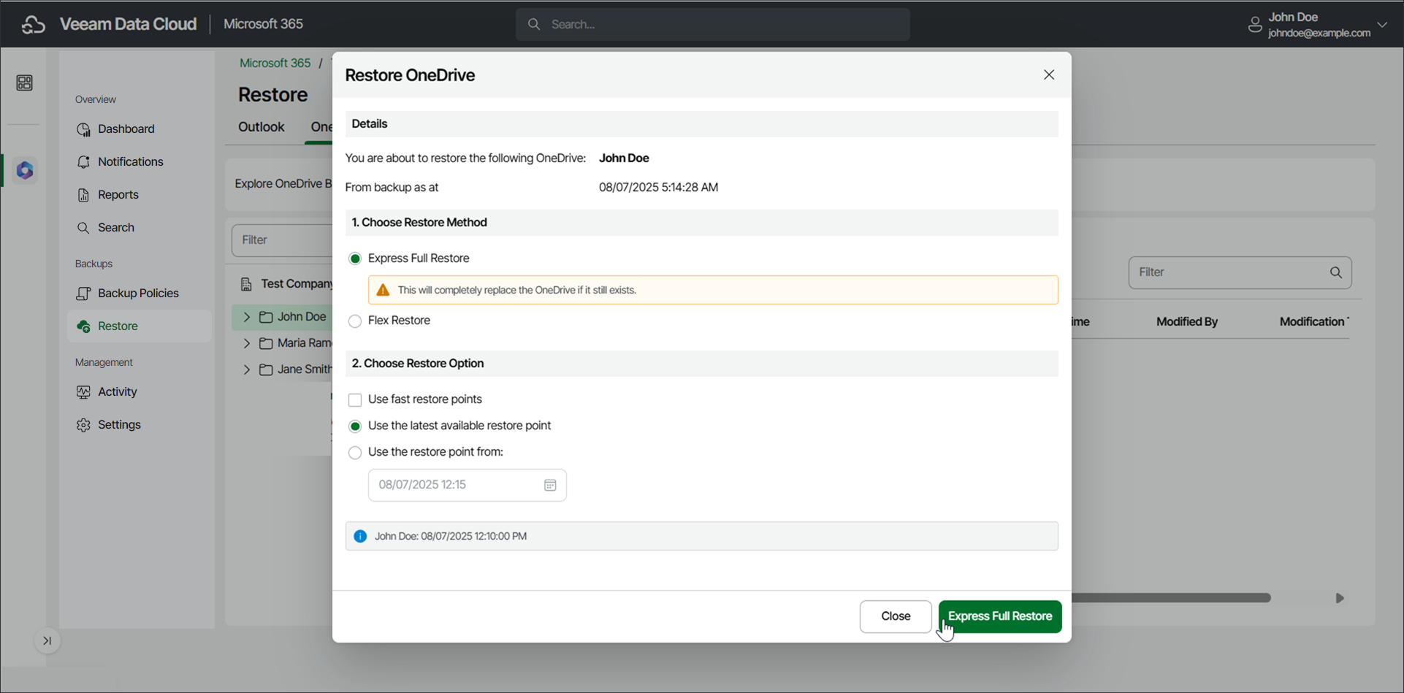Click the '08/07/2025 5:14:28 AM' backup timestamp
The image size is (1404, 693).
pos(659,188)
